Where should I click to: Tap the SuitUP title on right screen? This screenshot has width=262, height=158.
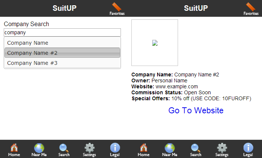196,8
